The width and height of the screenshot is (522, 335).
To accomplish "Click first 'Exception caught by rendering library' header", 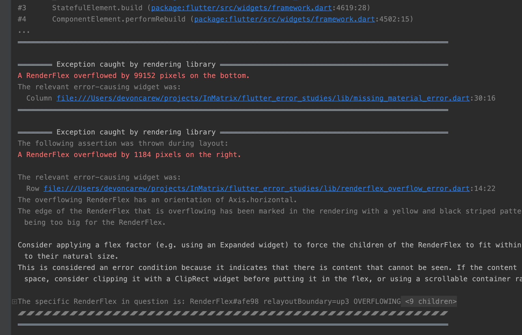I will 136,65.
